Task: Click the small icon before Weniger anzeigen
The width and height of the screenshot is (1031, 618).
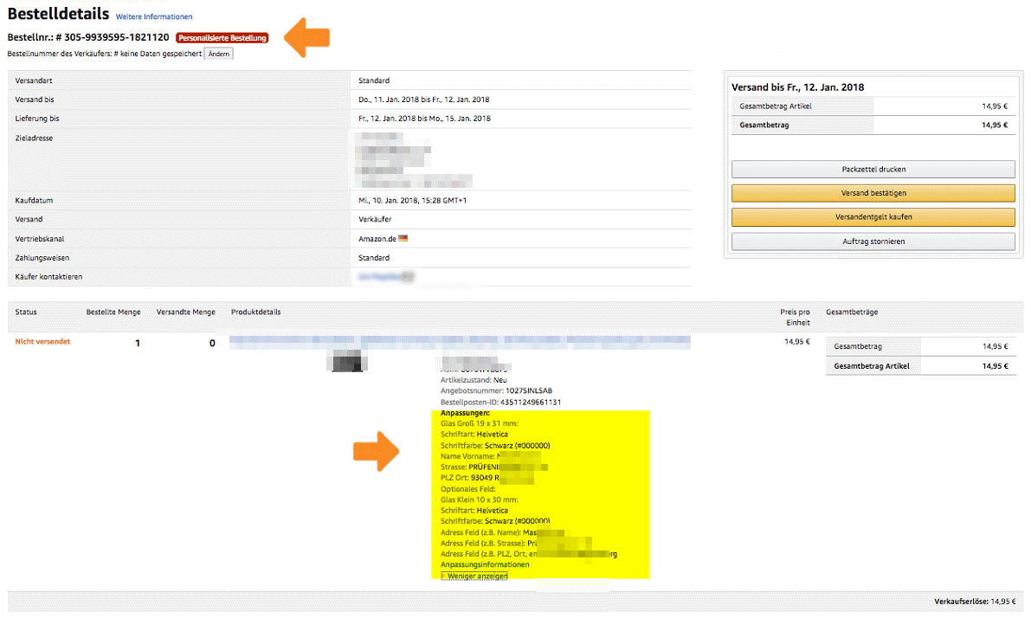Action: [x=443, y=576]
